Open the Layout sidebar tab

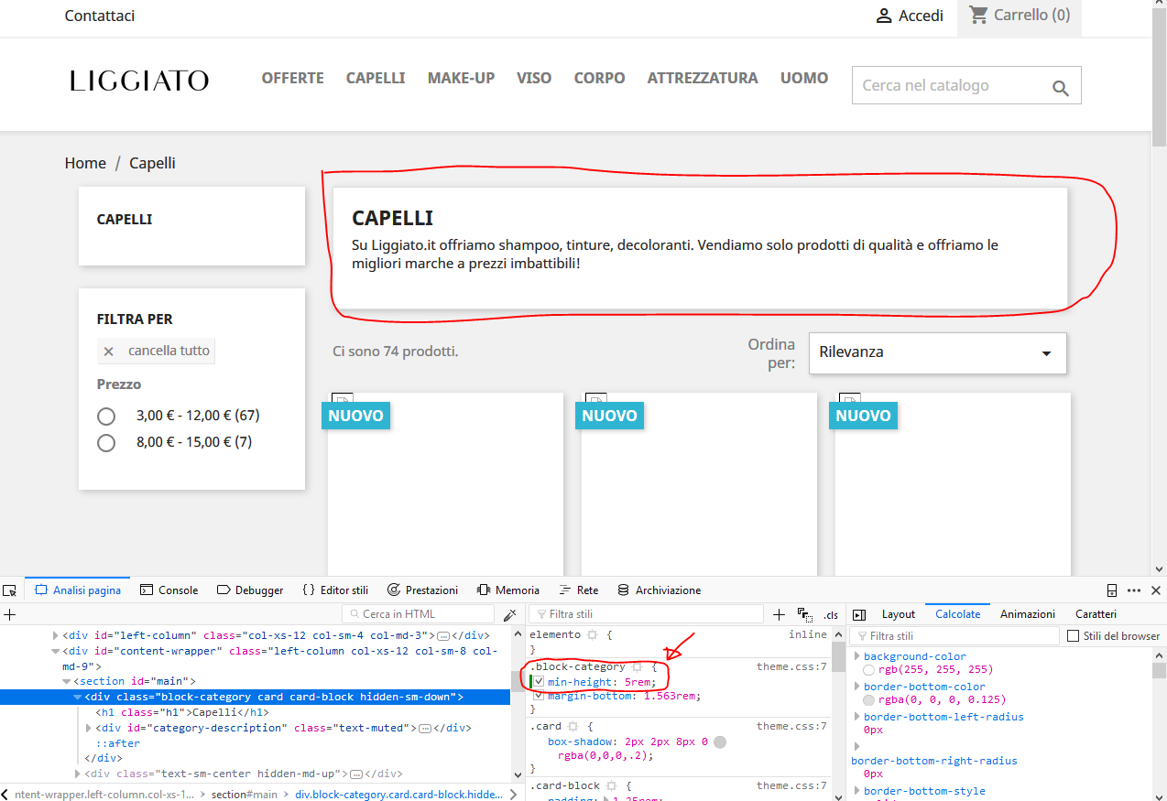898,614
